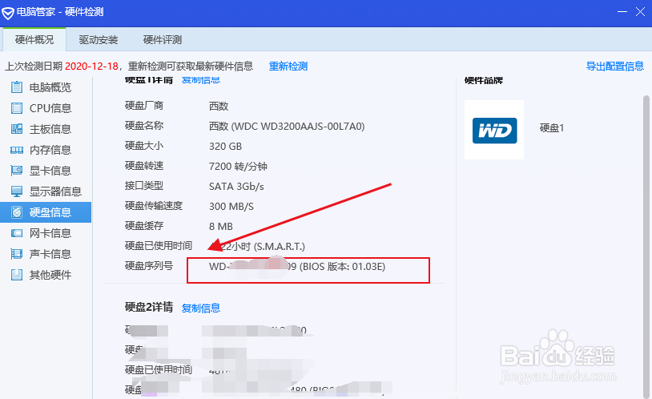Click the 8 MB cache value
The height and width of the screenshot is (399, 652).
pos(221,226)
